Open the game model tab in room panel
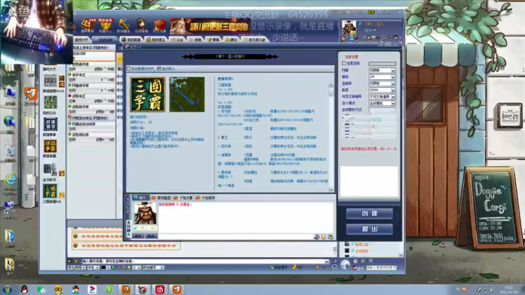 tap(161, 198)
